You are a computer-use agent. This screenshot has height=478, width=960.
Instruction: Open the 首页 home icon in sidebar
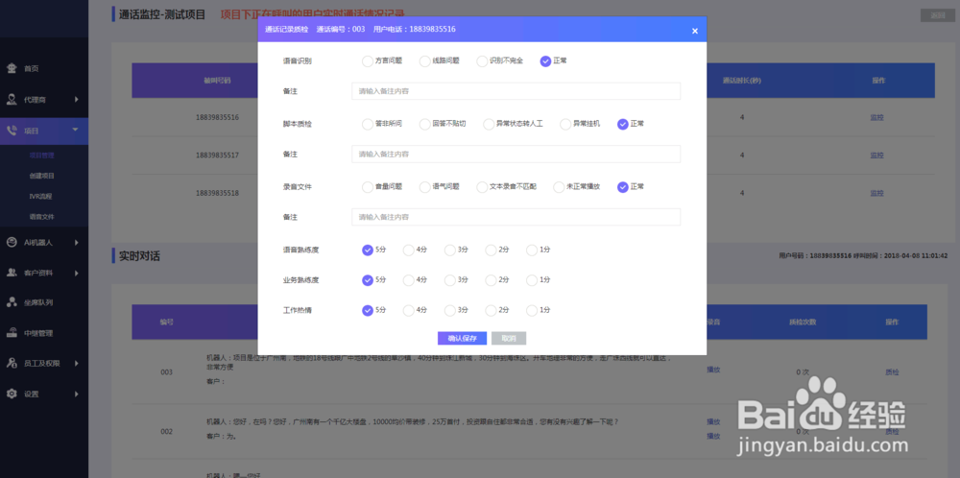click(12, 68)
